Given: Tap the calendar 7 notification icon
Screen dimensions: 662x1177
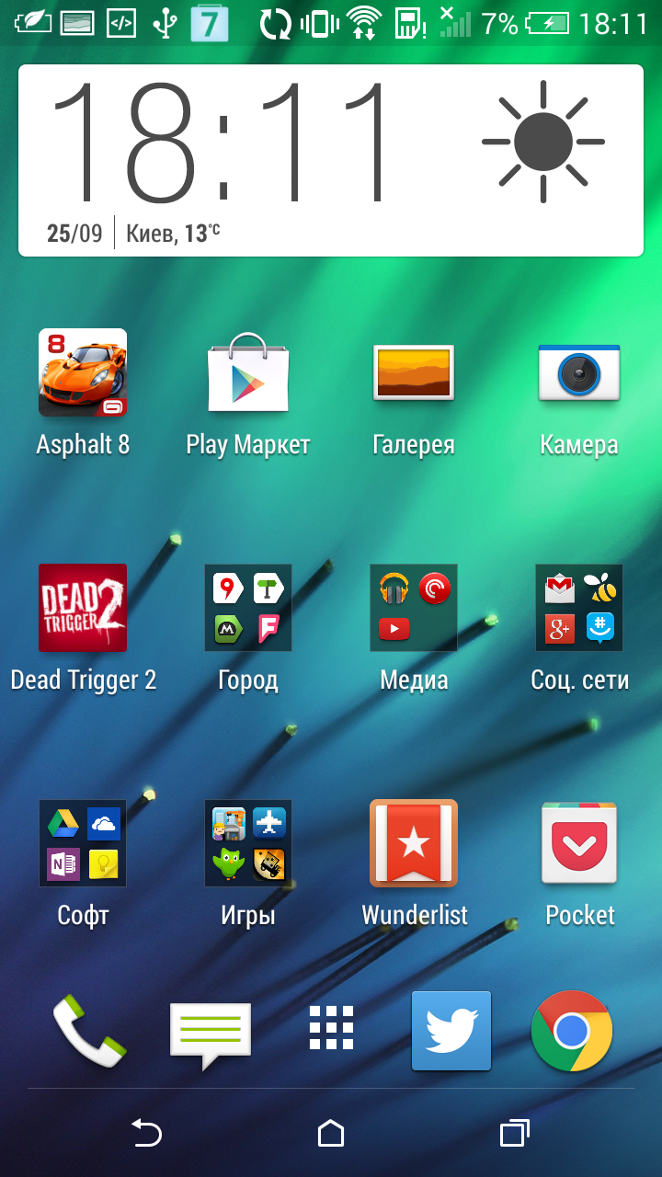Looking at the screenshot, I should pos(210,22).
